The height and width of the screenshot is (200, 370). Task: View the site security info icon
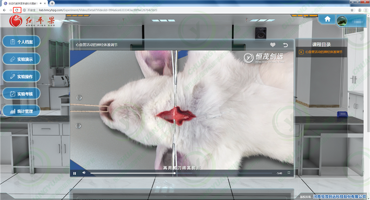coord(25,10)
